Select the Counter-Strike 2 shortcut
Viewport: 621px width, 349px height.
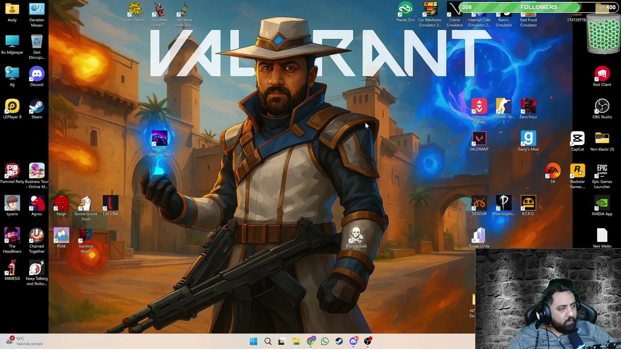click(x=504, y=111)
